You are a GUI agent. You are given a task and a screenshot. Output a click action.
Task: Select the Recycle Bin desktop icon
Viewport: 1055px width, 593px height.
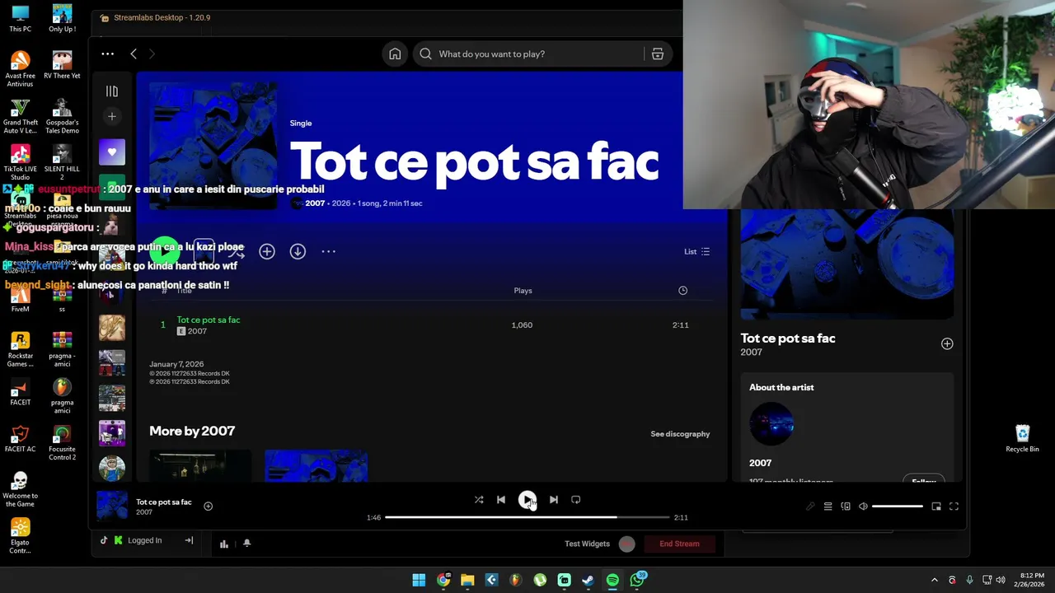[x=1022, y=439]
